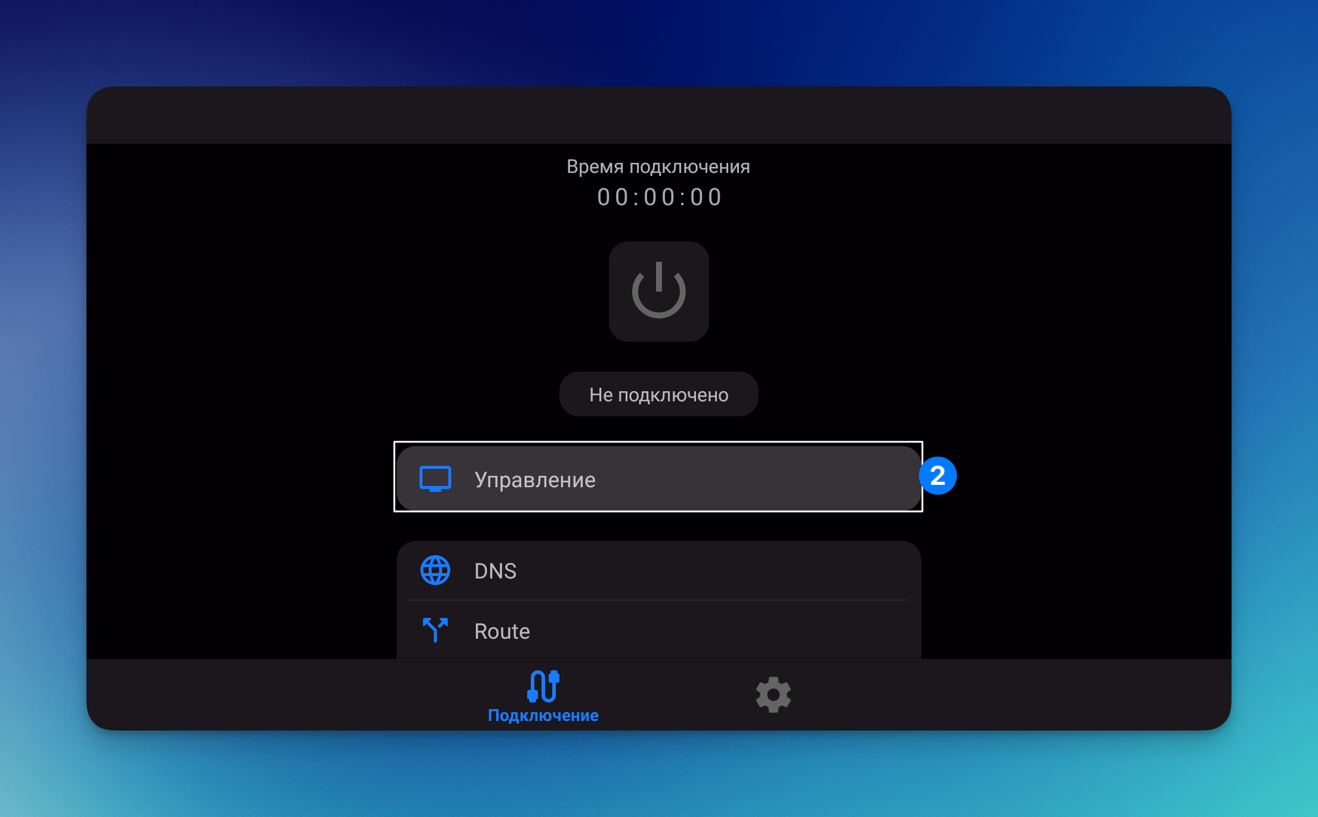Switch to the Подключение tab label
This screenshot has height=817, width=1318.
point(543,715)
